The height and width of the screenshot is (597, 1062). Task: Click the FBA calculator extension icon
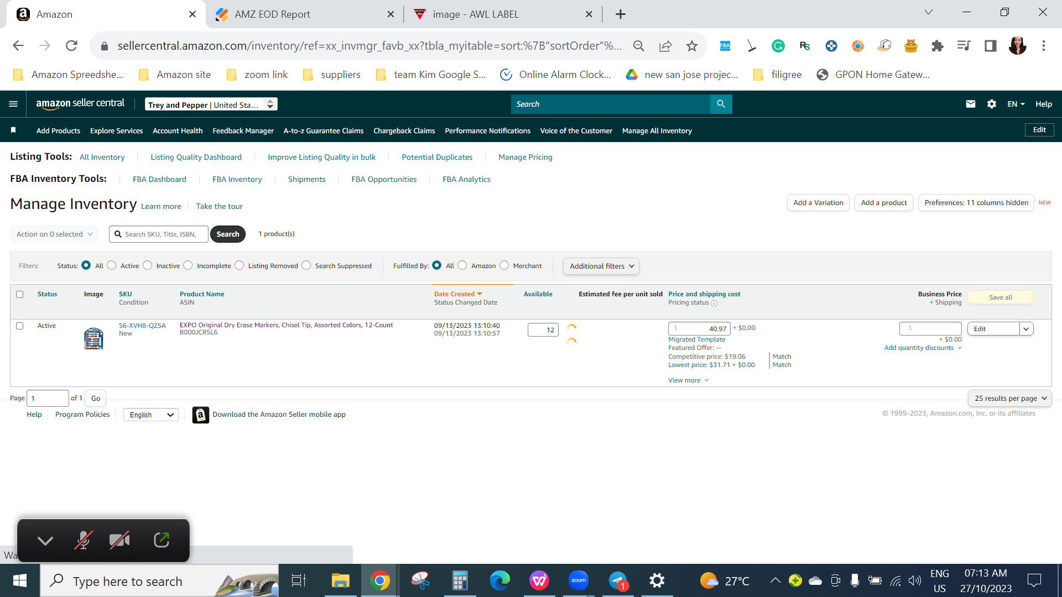click(x=725, y=46)
